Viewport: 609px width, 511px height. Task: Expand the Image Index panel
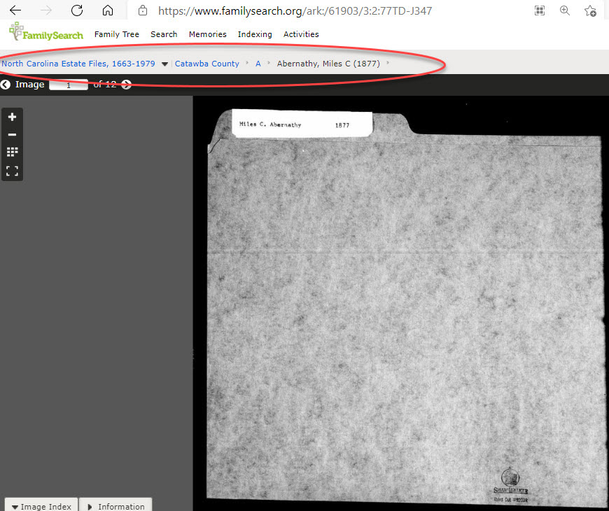[40, 505]
